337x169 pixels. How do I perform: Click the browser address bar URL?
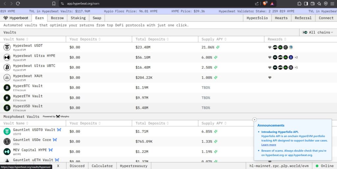pos(83,3)
